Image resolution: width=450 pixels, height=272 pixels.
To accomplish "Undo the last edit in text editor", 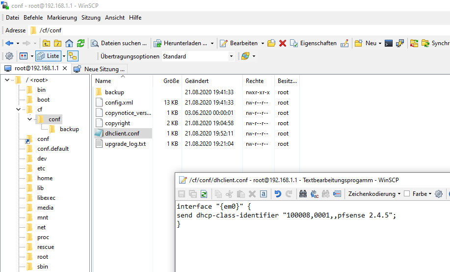I will tap(278, 194).
